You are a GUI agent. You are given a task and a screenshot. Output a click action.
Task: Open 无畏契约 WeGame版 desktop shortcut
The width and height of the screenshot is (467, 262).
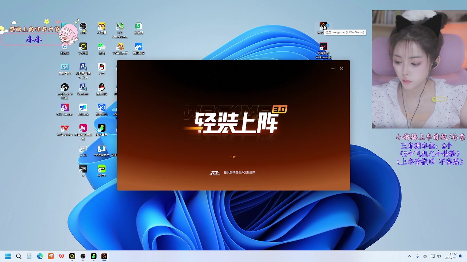[x=323, y=51]
